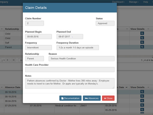Open the Manage dropdown menu
153x115 pixels.
pos(134,2)
